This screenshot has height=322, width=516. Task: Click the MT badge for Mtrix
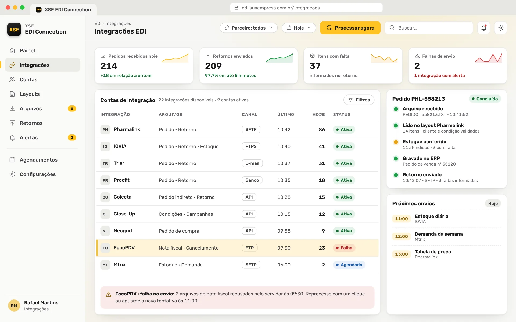[x=105, y=265]
